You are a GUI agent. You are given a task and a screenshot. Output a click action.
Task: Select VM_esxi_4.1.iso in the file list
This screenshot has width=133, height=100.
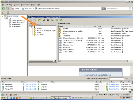coord(68,45)
